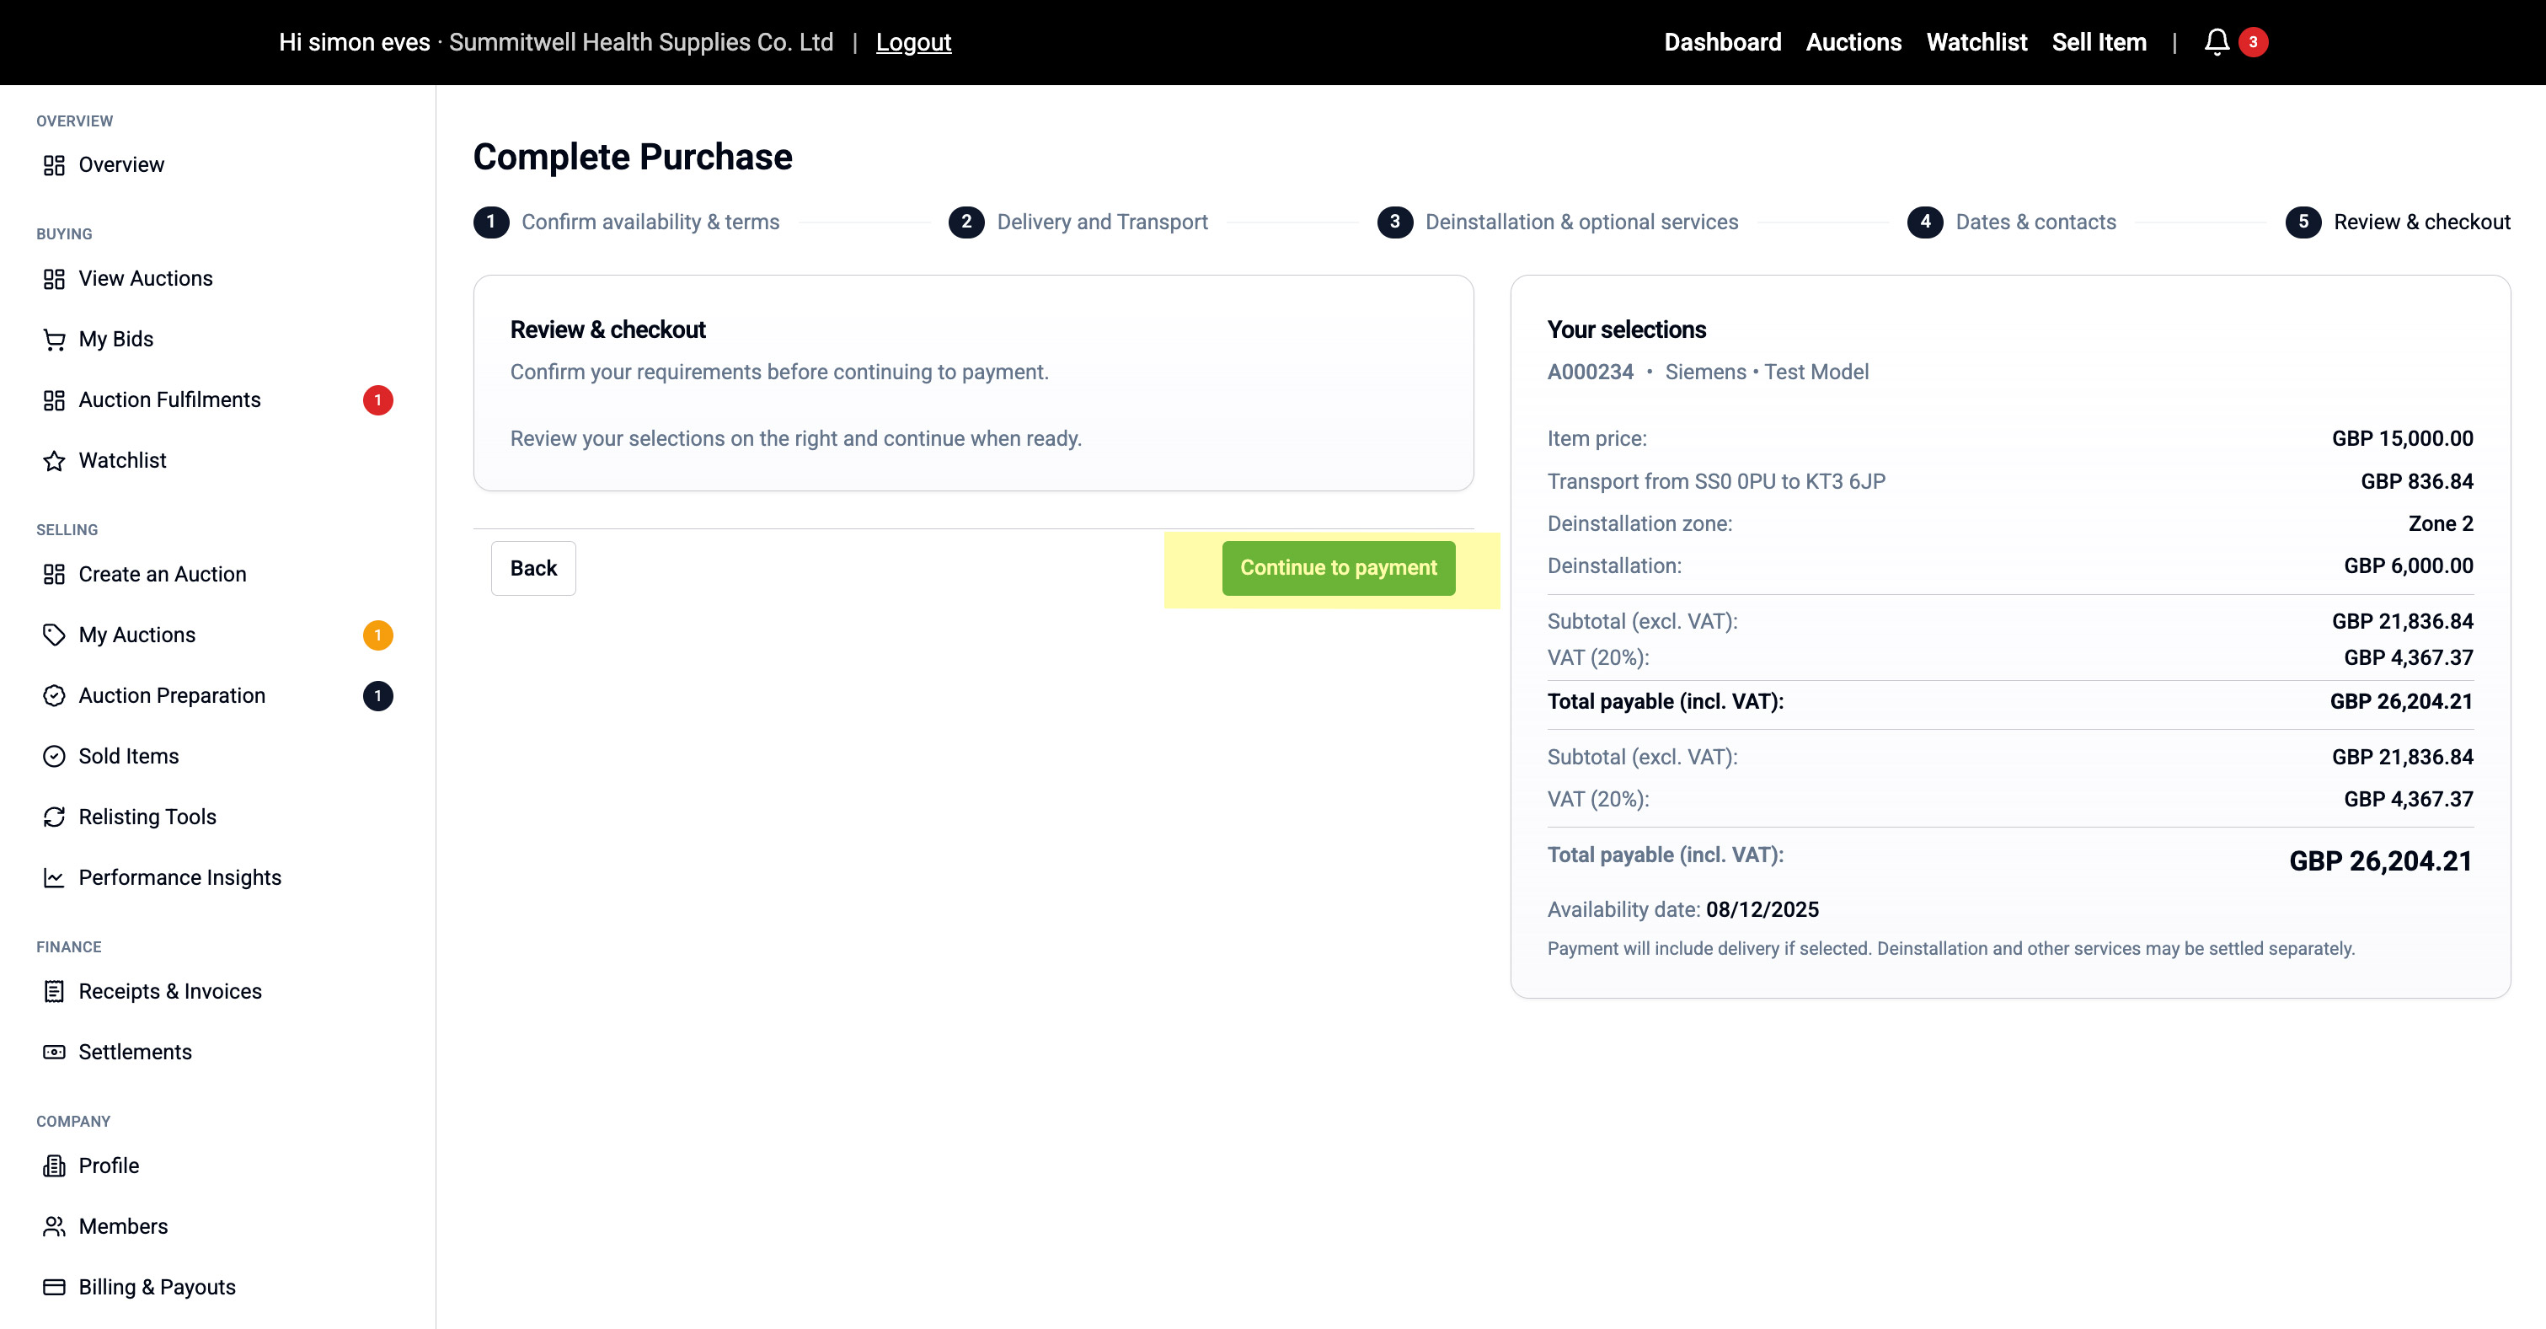Open Receipts & Invoices document icon
Screen dimensions: 2546x1329
click(x=55, y=992)
